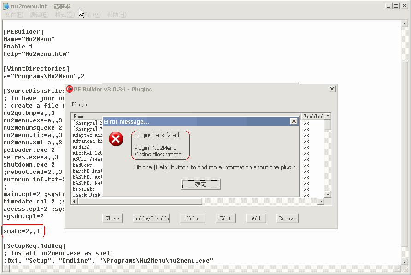Click the Help="Nu2menu.htm" line in Notepad

(x=36, y=54)
